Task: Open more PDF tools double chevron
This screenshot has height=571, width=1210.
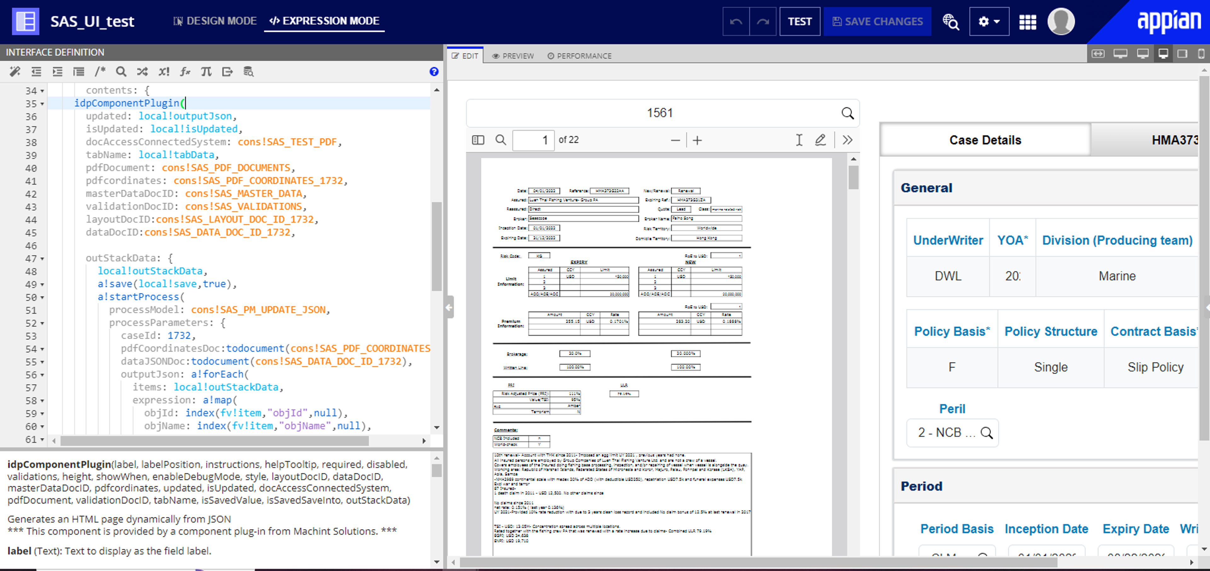Action: [847, 140]
